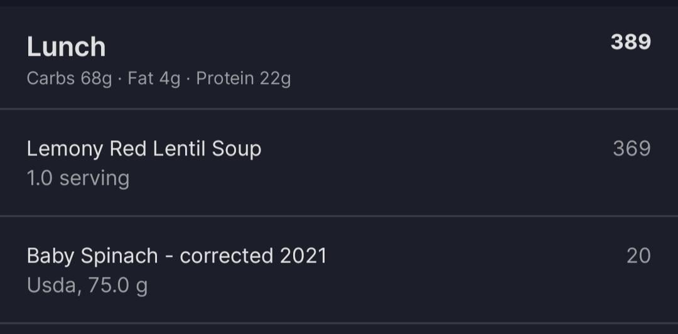Screen dimensions: 678x334
Task: Select the Carbs 68g macro label
Action: click(69, 79)
